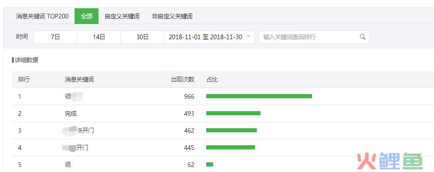Screen dimensions: 434x172
Task: Click the 2018-11-01 至 2018-11-30 date picker
Action: tap(209, 37)
